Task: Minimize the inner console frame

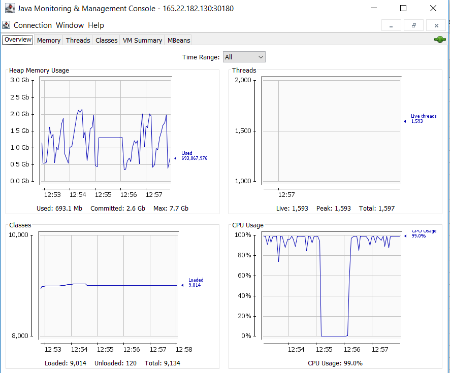Action: point(391,25)
